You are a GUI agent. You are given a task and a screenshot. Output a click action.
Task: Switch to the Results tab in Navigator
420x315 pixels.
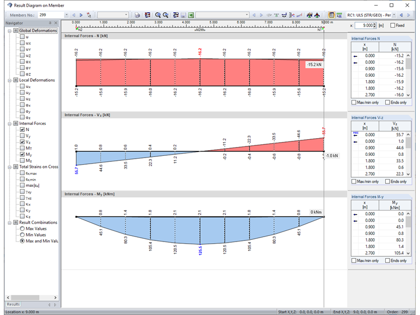[x=13, y=305]
